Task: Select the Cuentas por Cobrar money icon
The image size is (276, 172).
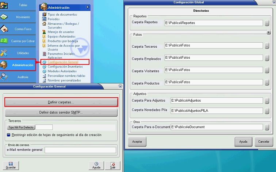Action: (4, 41)
